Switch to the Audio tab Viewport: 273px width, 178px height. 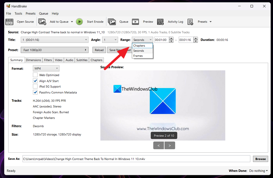(69, 60)
